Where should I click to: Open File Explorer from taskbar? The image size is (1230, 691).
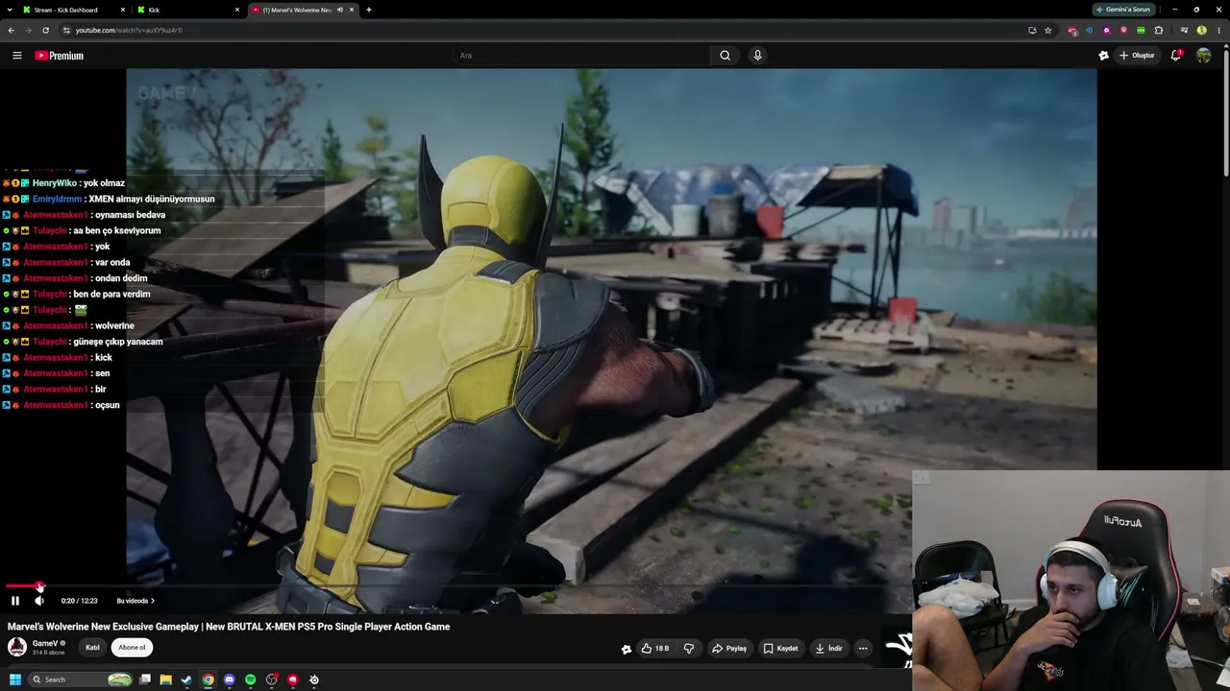pyautogui.click(x=166, y=679)
